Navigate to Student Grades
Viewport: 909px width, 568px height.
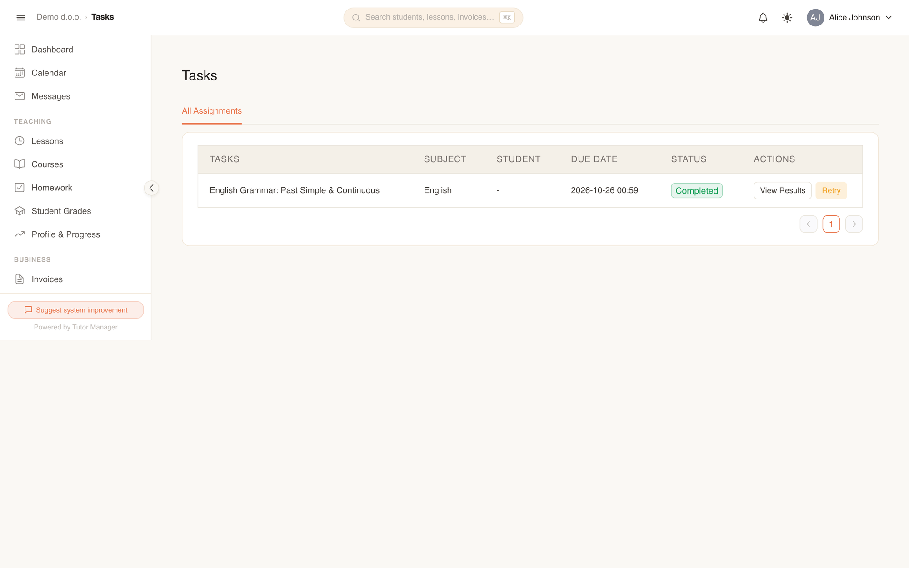(x=61, y=211)
